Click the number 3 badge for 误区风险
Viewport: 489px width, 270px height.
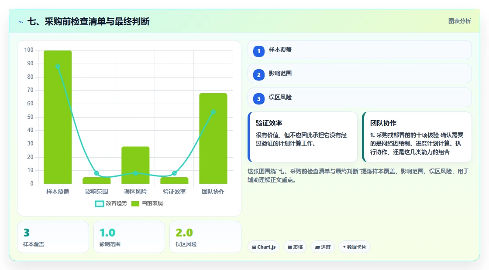coord(258,99)
